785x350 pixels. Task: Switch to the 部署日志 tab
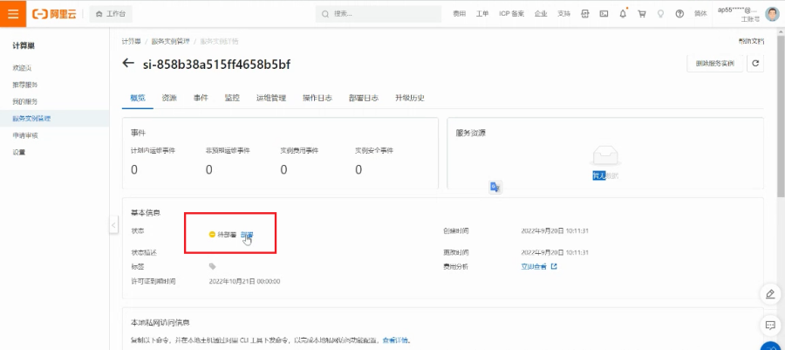[x=364, y=98]
